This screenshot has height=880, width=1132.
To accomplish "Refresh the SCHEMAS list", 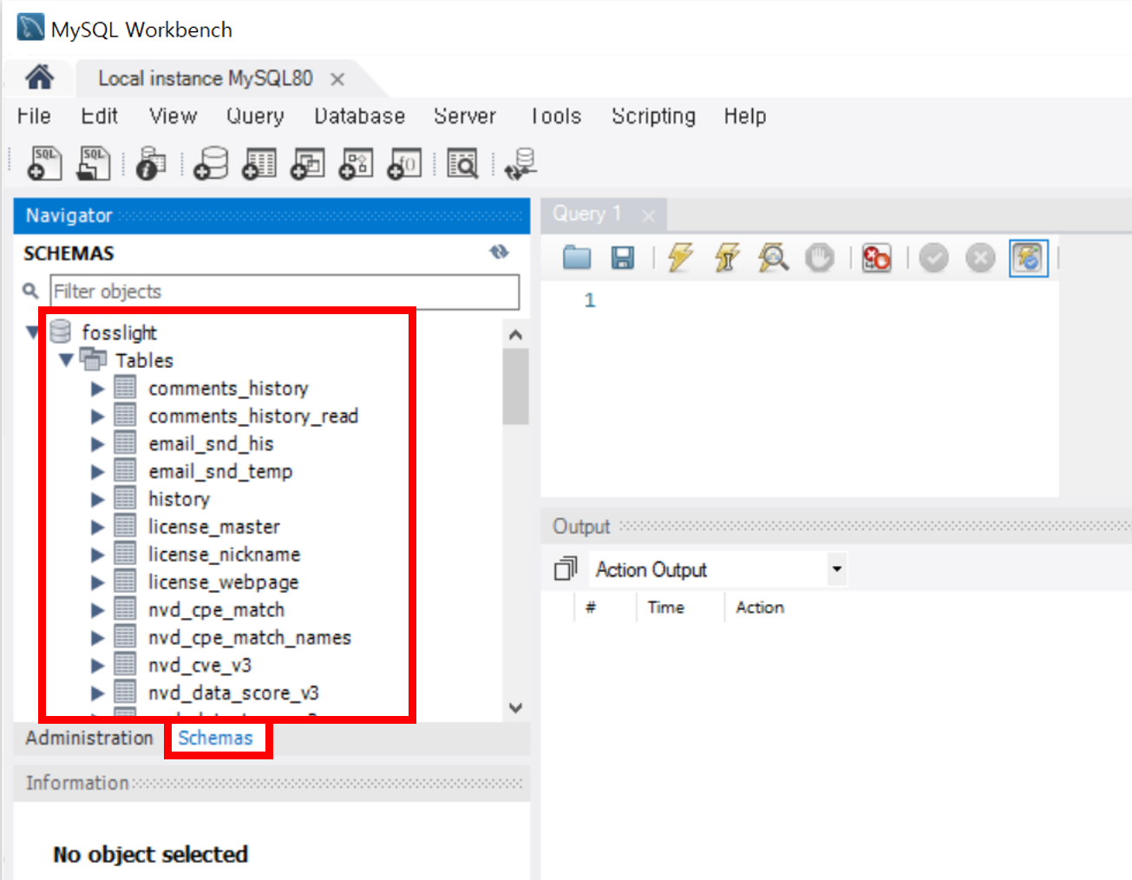I will [x=499, y=252].
